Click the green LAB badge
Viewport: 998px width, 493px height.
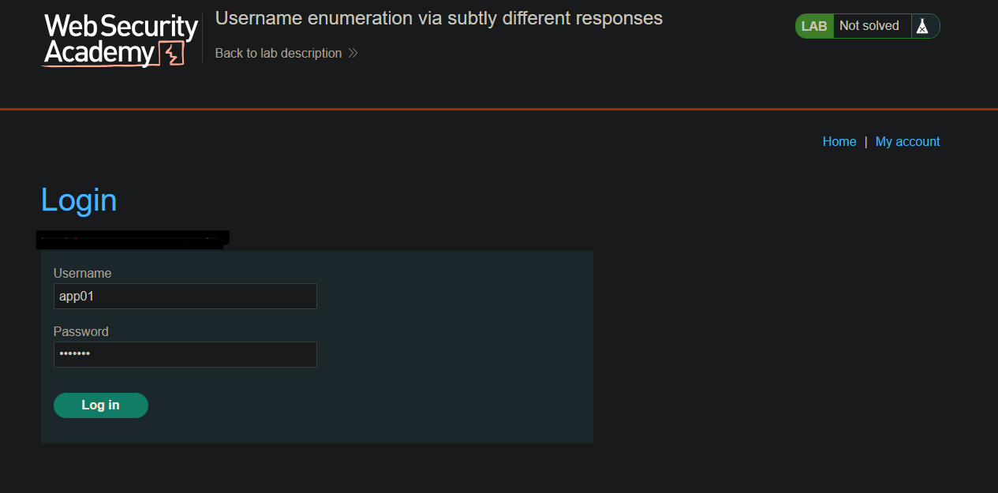coord(814,26)
